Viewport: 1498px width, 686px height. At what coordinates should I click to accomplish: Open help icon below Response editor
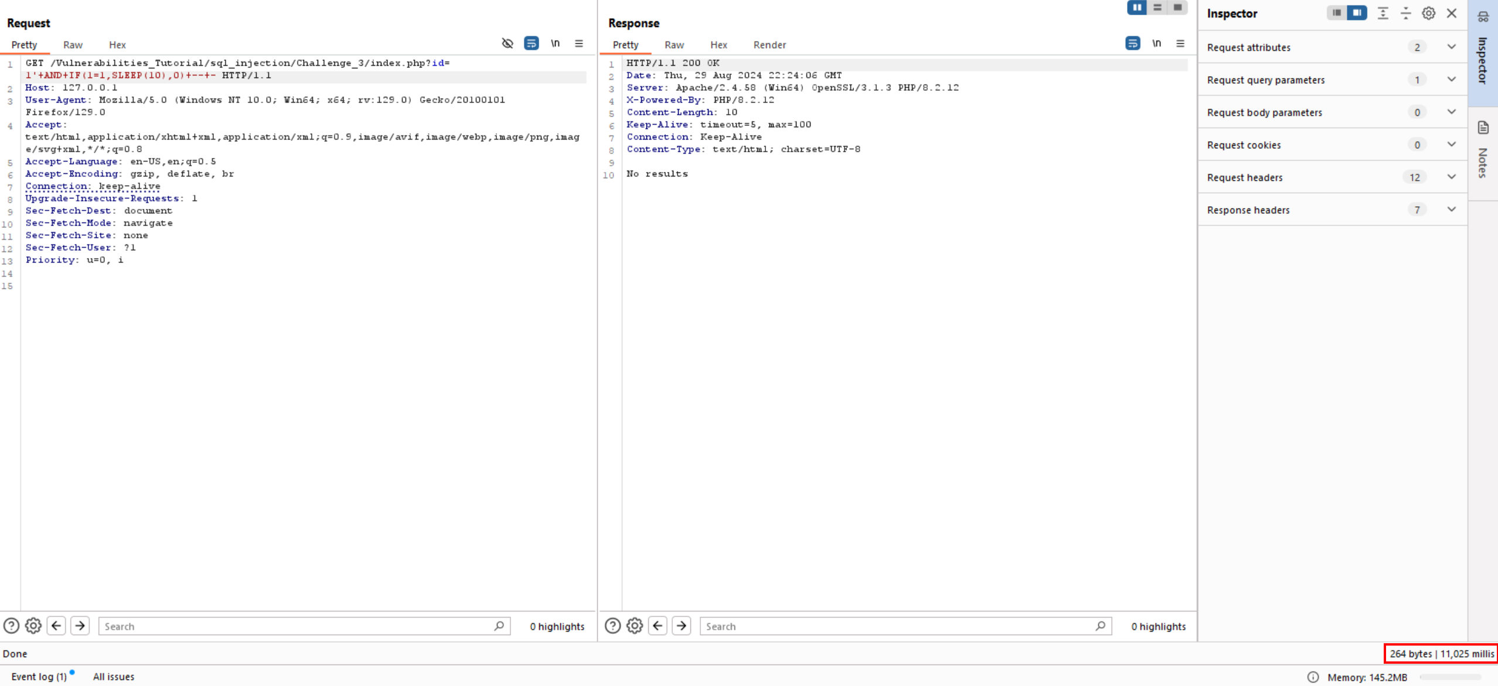612,626
